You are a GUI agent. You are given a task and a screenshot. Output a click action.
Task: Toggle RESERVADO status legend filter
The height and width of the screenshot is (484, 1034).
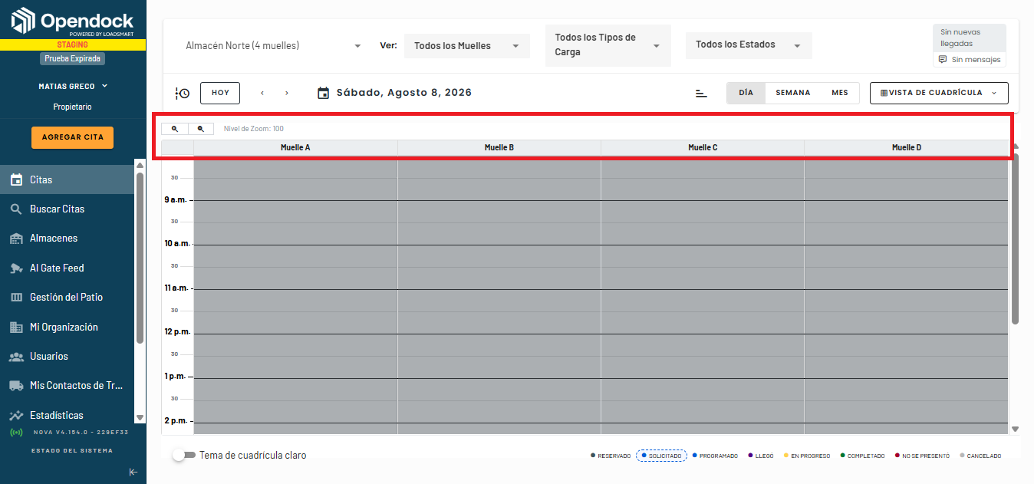pyautogui.click(x=611, y=456)
